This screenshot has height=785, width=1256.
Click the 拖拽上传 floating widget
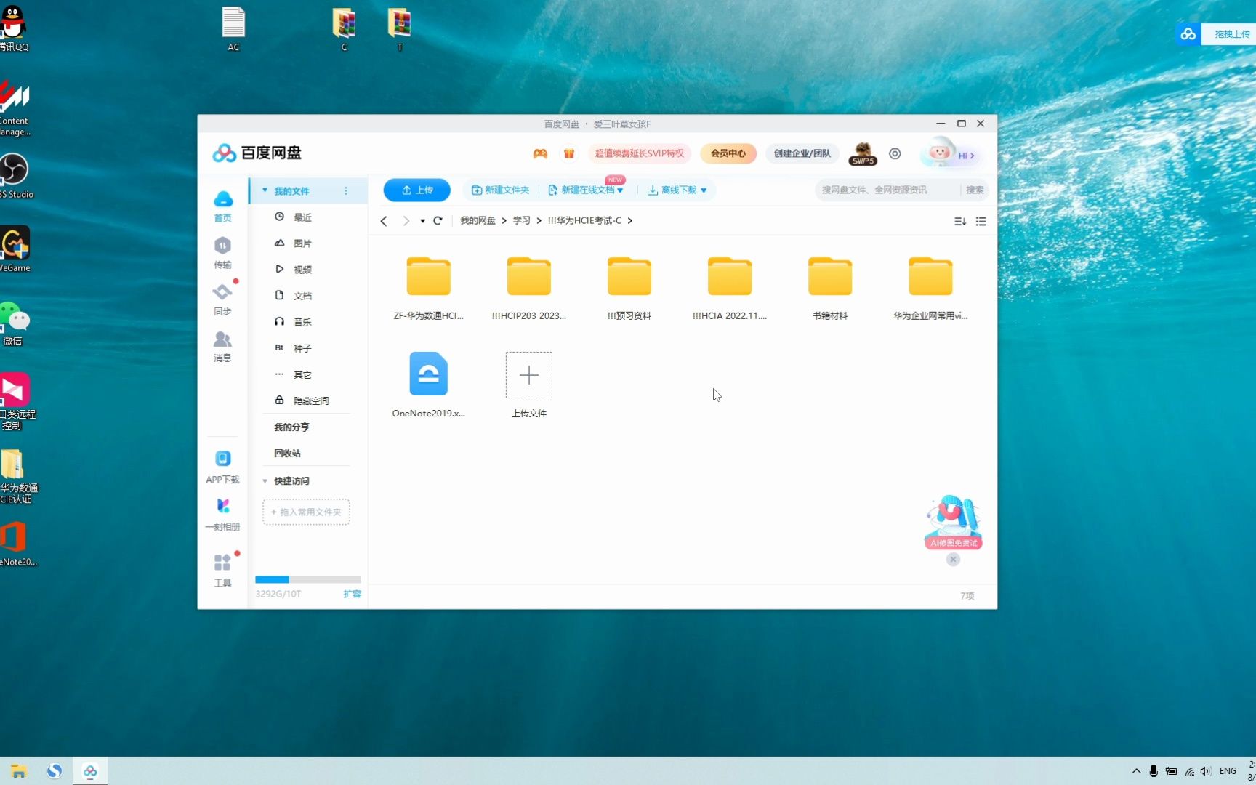click(1215, 33)
